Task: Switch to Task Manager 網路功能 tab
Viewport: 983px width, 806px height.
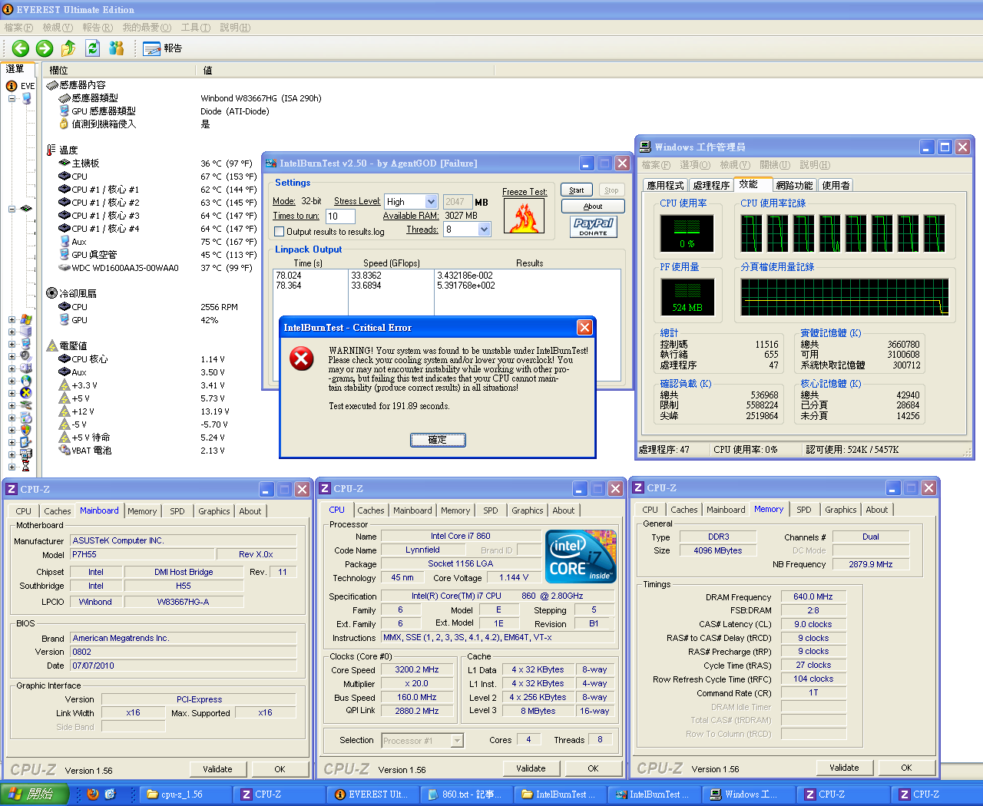Action: (x=794, y=185)
